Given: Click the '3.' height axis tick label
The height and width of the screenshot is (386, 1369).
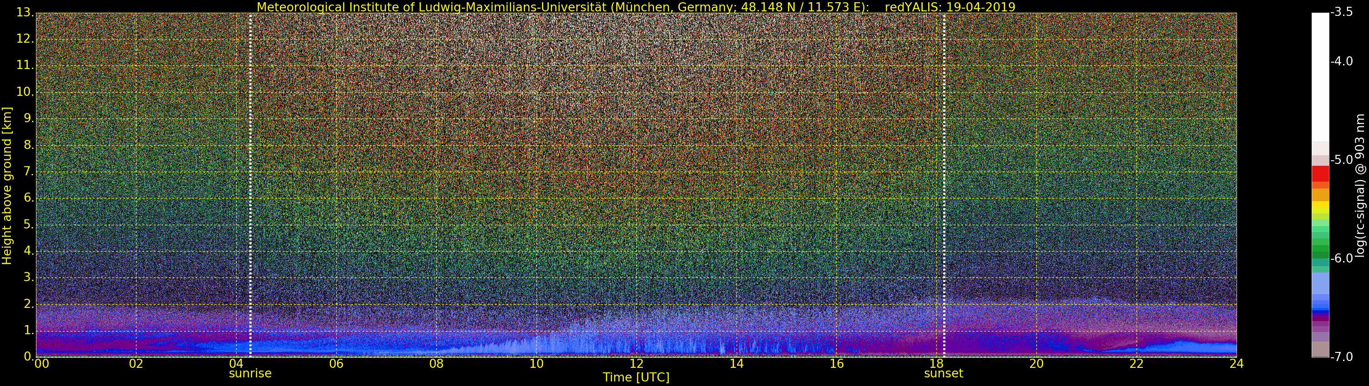Looking at the screenshot, I should 28,277.
